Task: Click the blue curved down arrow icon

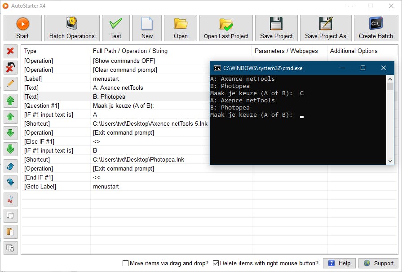Action: coord(10,182)
